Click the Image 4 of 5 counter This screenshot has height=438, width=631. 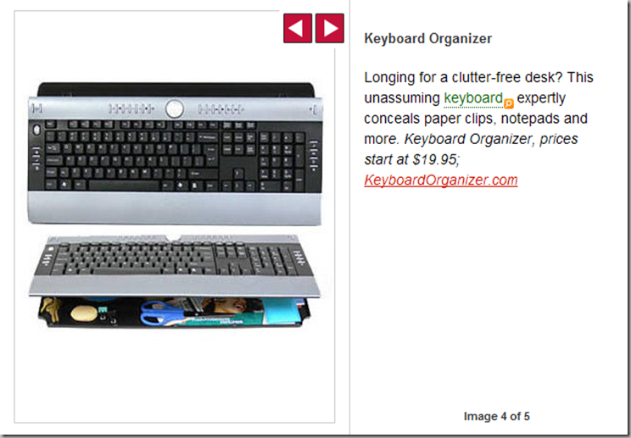497,416
